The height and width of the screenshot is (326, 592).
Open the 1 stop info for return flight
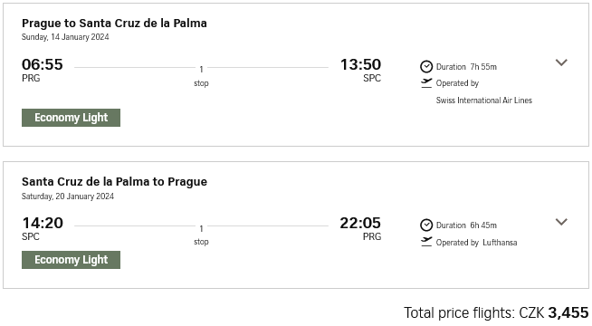(x=201, y=235)
